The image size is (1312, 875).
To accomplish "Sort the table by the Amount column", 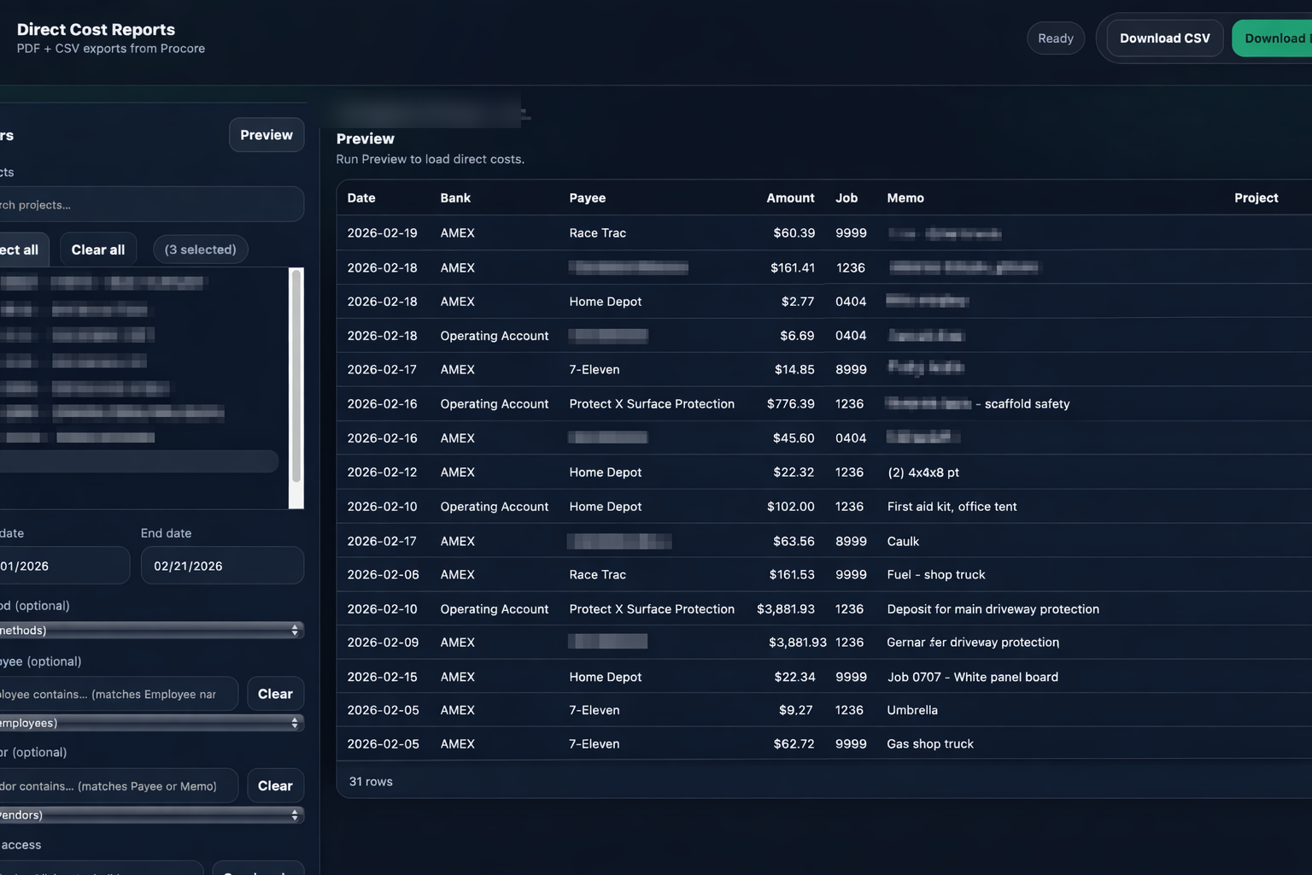I will [x=788, y=197].
